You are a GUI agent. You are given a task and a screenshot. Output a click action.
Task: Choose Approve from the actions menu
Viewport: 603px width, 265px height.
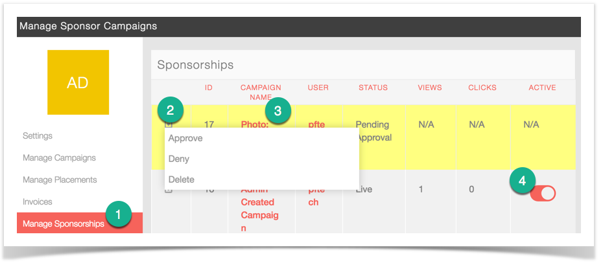(x=185, y=138)
